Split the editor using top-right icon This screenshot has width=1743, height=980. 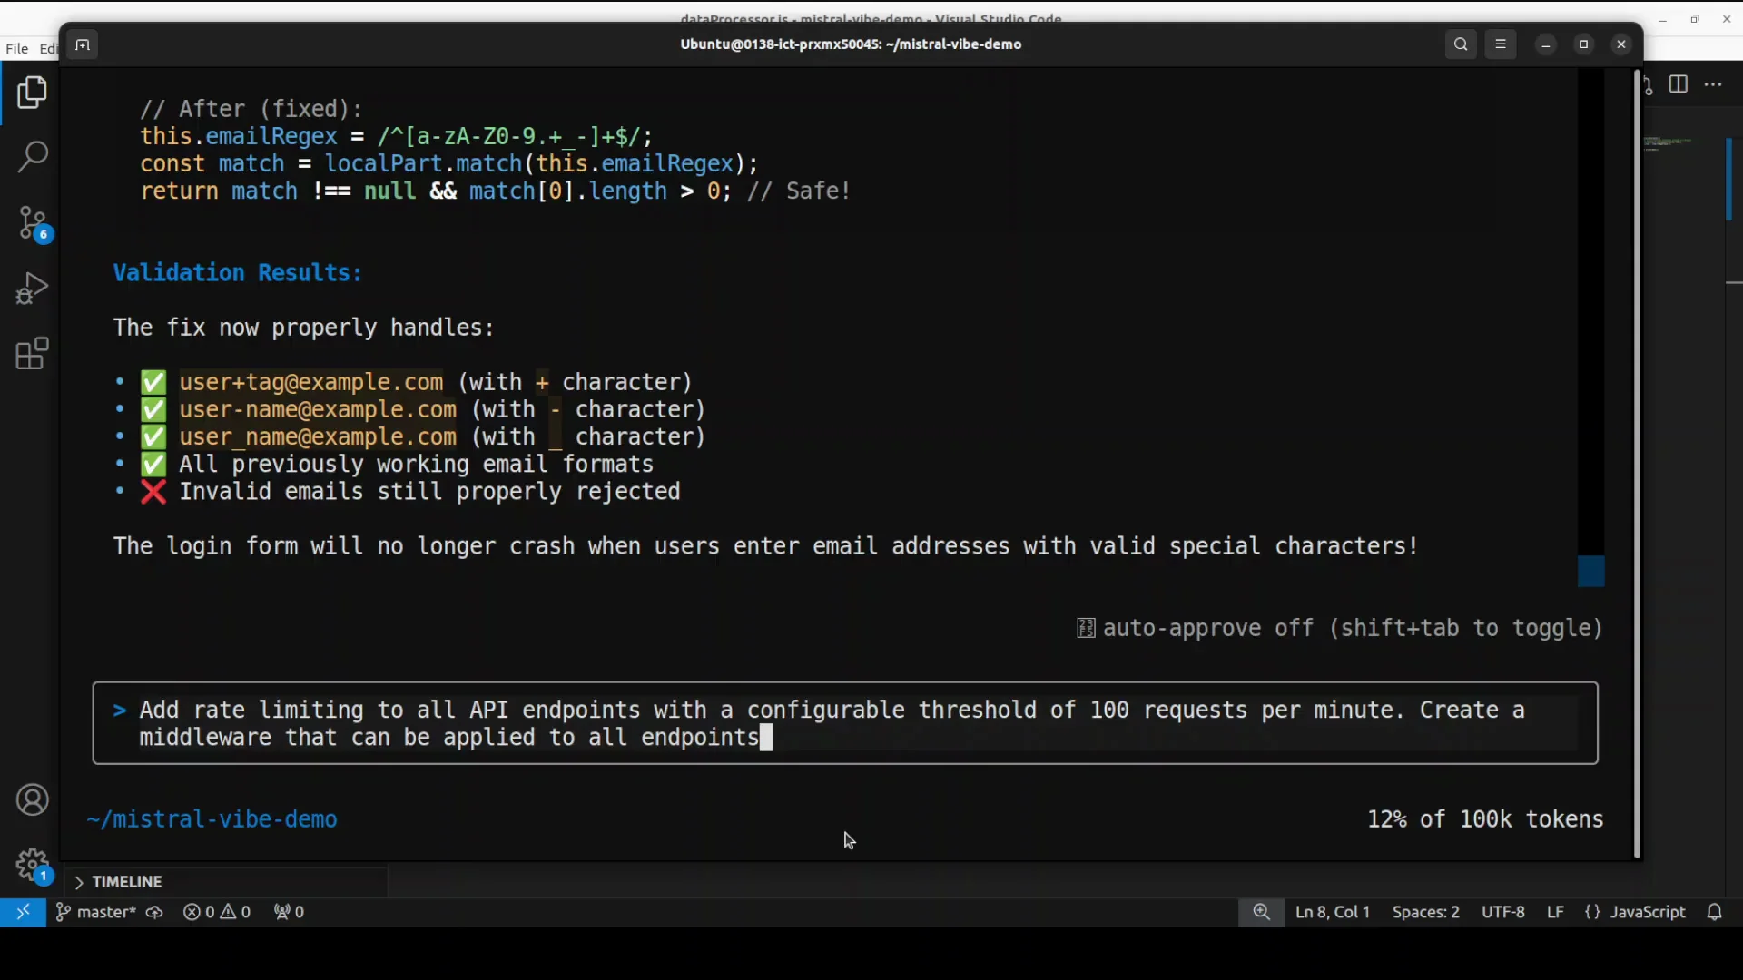[x=1679, y=84]
